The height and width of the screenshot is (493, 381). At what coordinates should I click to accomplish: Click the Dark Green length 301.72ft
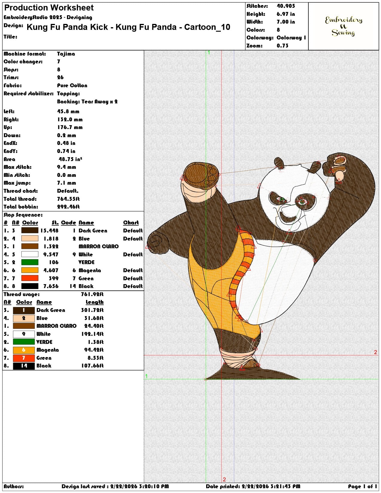click(92, 310)
